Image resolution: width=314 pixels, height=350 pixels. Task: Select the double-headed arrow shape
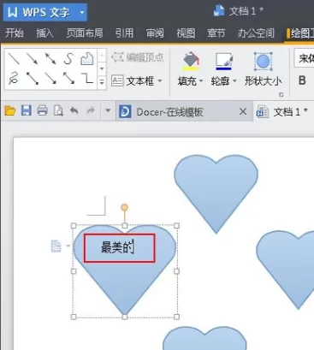50,59
